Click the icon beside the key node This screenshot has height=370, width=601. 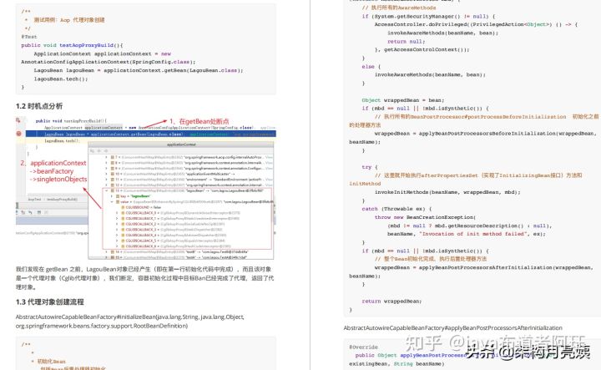click(x=118, y=196)
